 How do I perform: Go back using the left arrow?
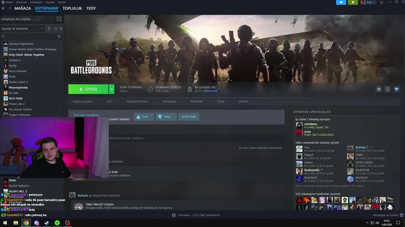[x=3, y=8]
